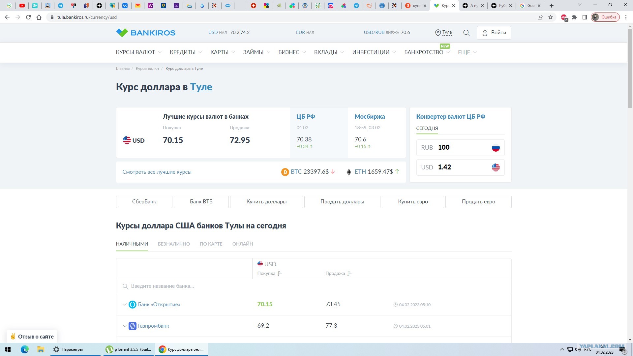The image size is (633, 356).
Task: Select the НАЛИЧНЫМИ tab
Action: [x=132, y=244]
